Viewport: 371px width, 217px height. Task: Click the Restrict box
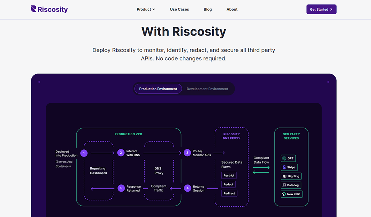(x=229, y=176)
